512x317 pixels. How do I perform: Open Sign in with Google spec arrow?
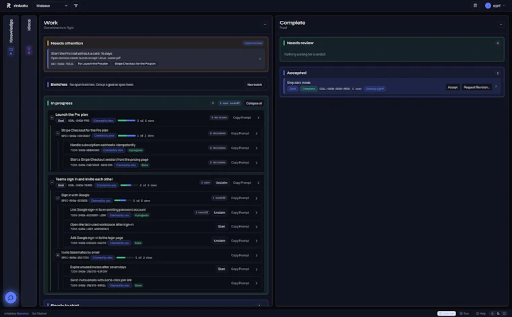point(257,198)
